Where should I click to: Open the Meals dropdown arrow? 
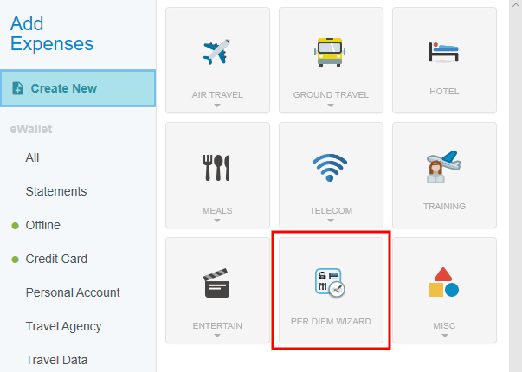coord(217,221)
